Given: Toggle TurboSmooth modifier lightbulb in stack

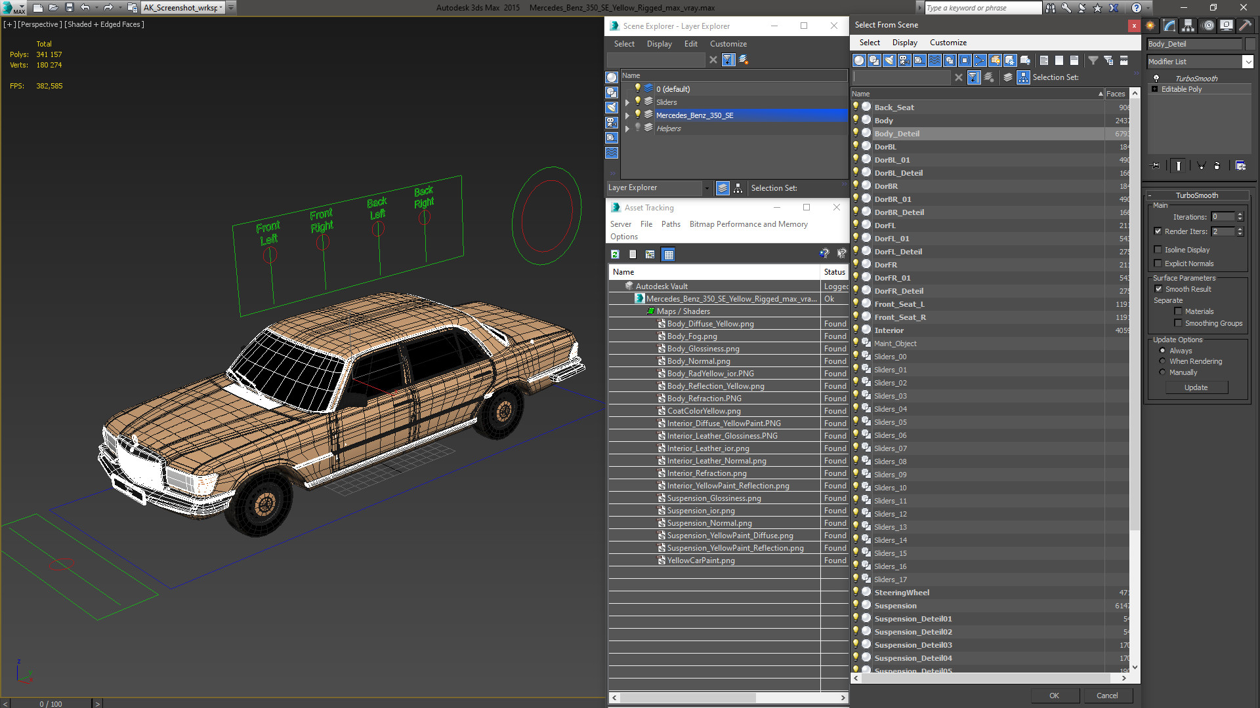Looking at the screenshot, I should [x=1156, y=79].
